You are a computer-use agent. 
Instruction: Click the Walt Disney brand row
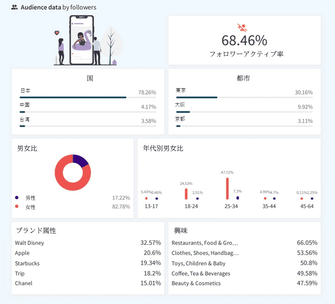pyautogui.click(x=88, y=243)
